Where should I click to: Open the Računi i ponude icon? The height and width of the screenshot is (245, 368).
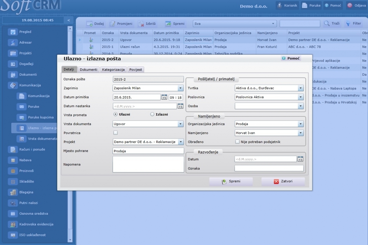(x=13, y=149)
